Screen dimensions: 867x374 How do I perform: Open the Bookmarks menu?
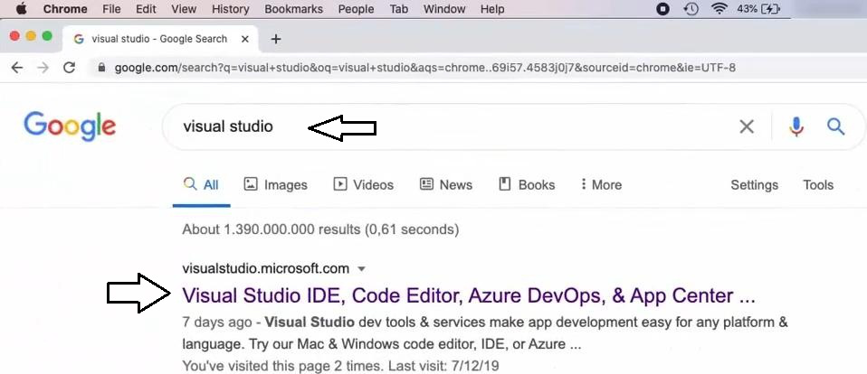(x=293, y=9)
